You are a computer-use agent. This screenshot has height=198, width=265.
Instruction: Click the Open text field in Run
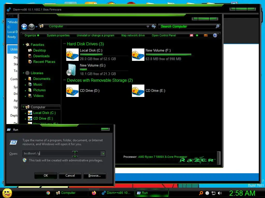click(62, 154)
